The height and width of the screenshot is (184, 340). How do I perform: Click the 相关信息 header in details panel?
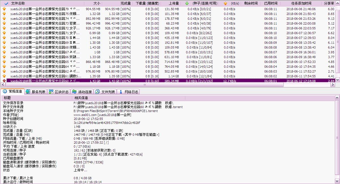point(81,98)
